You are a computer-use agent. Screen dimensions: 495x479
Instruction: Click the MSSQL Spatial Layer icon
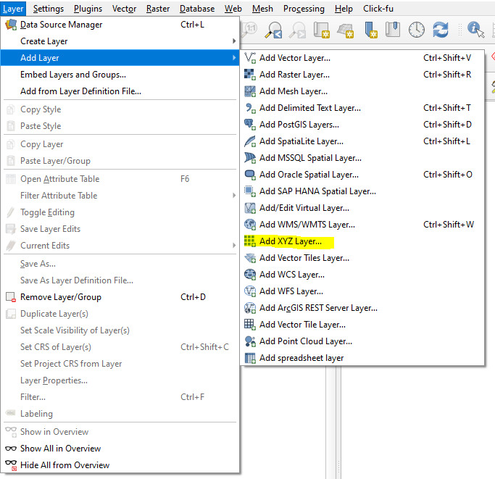click(x=250, y=158)
